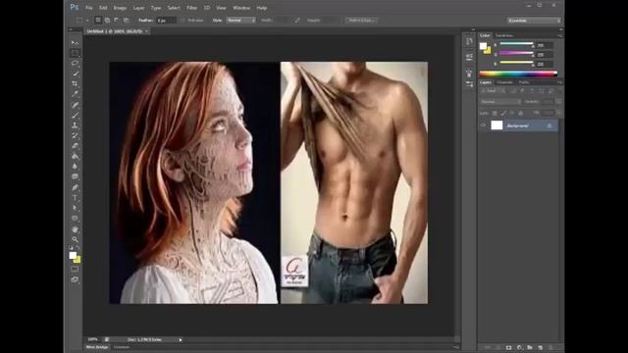This screenshot has height=353, width=628.
Task: Click swap width and height button
Action: (297, 20)
